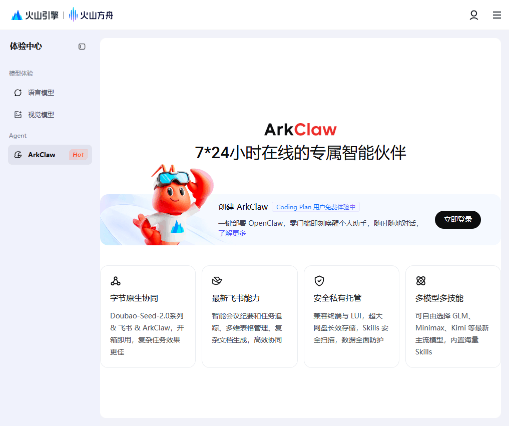Open the 了解更多 link

232,233
